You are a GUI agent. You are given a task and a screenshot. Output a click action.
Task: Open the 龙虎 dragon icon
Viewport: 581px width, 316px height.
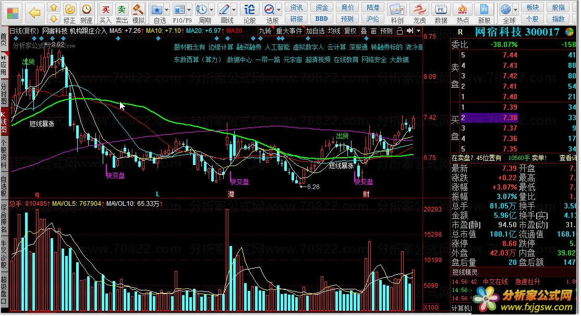[419, 9]
